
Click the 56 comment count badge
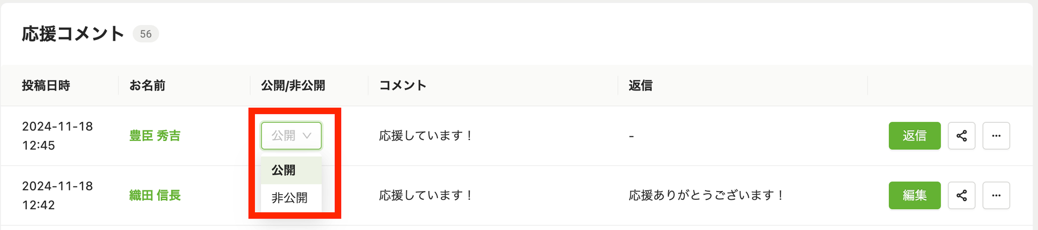146,34
